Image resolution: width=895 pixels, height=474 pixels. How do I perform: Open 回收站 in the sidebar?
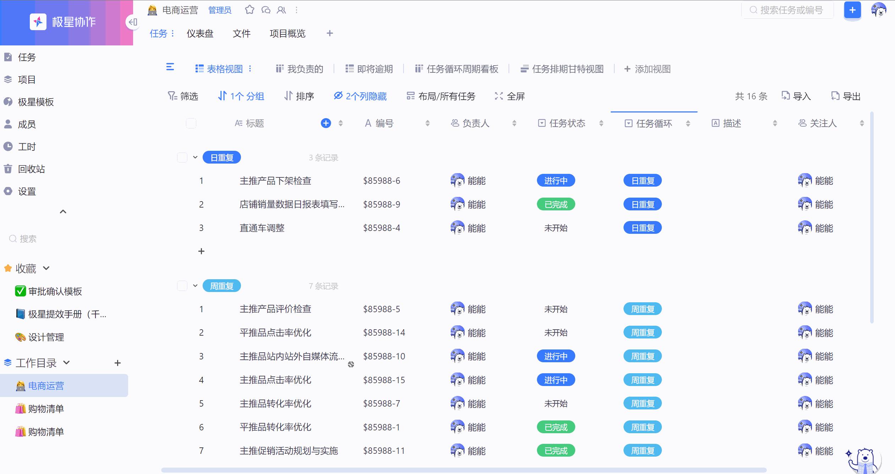coord(31,169)
